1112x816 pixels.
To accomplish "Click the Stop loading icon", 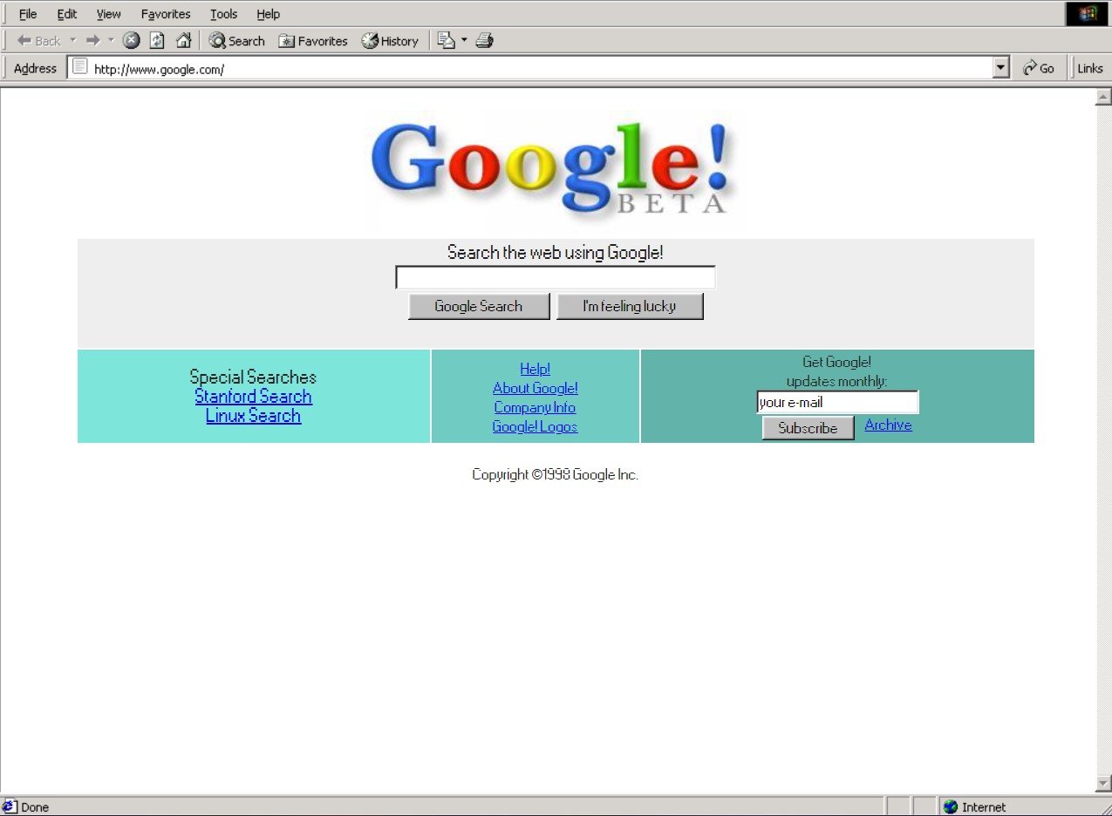I will point(132,41).
